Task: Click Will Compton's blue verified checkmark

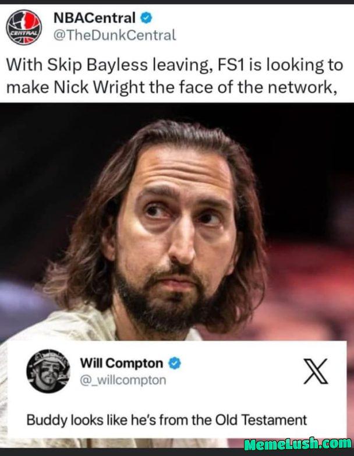Action: [175, 363]
